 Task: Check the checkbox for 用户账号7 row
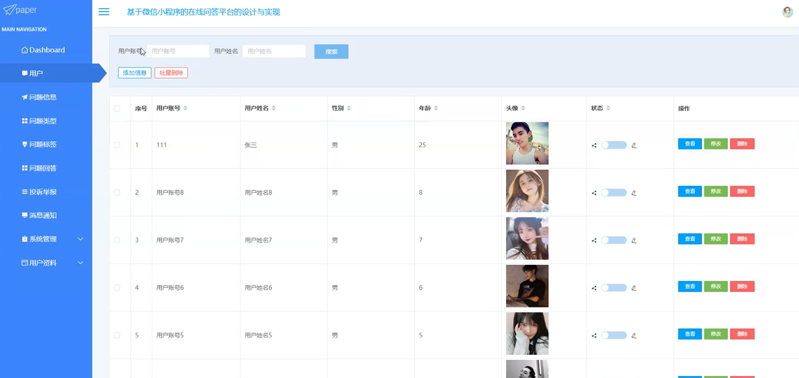117,240
